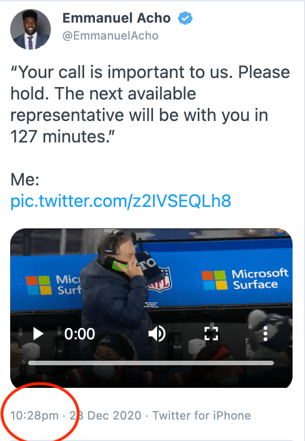Open video in fullscreen mode
This screenshot has height=441, width=305.
coord(211,334)
